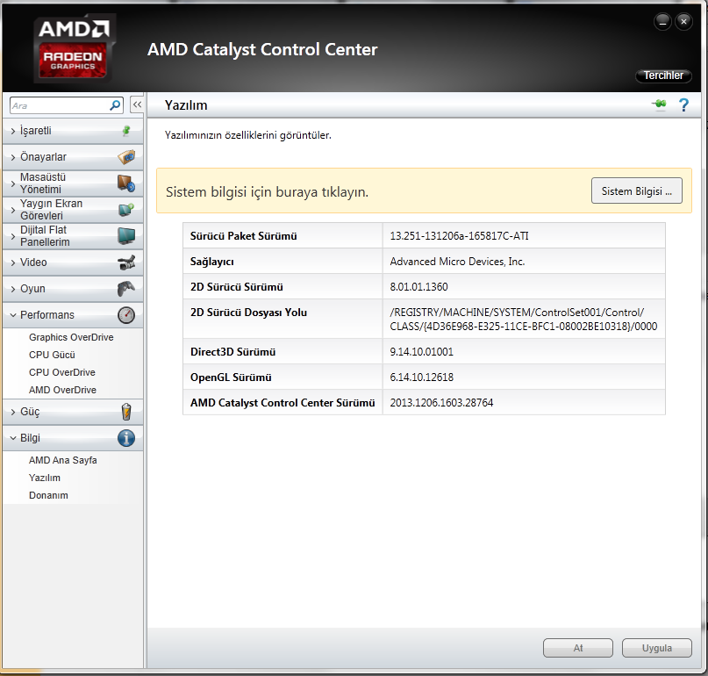Click the 2D Sürücü Dosyası Yolu label
Viewport: 708px width, 676px height.
click(x=248, y=313)
